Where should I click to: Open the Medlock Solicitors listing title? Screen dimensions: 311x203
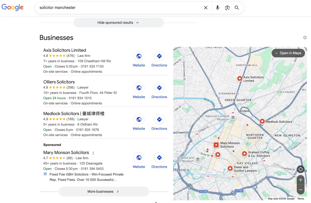click(74, 114)
